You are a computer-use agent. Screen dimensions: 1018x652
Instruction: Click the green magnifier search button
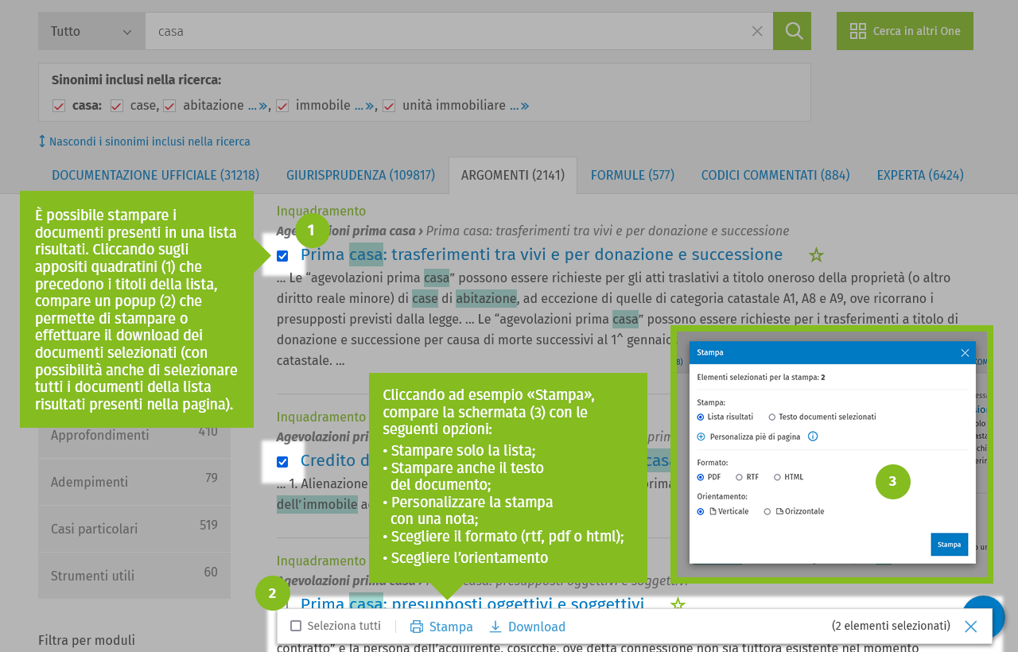[x=792, y=31]
